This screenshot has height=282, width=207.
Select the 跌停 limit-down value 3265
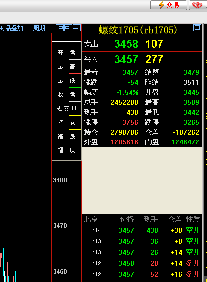click(x=191, y=122)
